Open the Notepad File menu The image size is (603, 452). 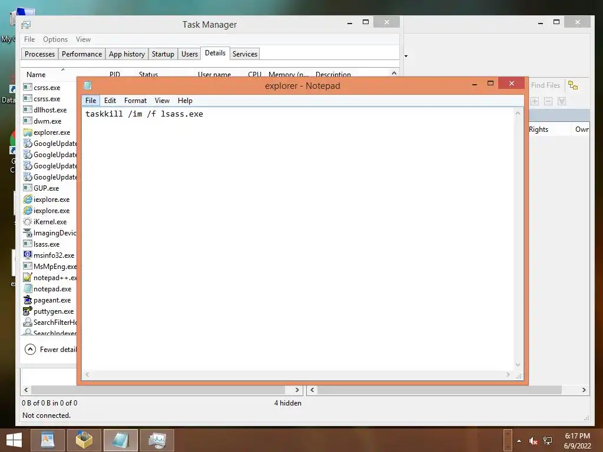click(x=91, y=100)
